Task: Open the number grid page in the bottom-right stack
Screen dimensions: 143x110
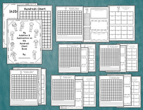Action: pyautogui.click(x=111, y=91)
